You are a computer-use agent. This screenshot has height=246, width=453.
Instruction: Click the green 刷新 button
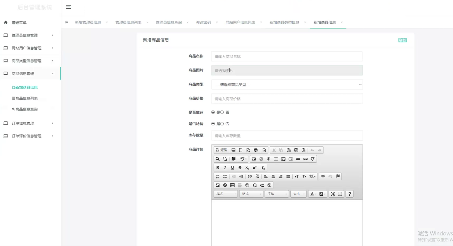[402, 40]
